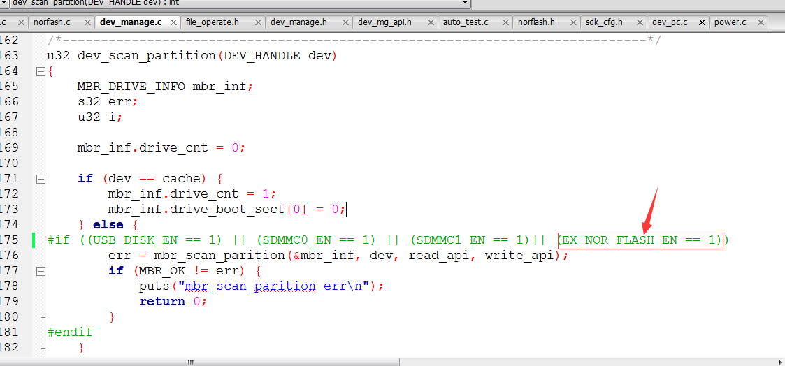Click 'mbr_inf.drive_cnt = 1;' line

click(x=192, y=194)
